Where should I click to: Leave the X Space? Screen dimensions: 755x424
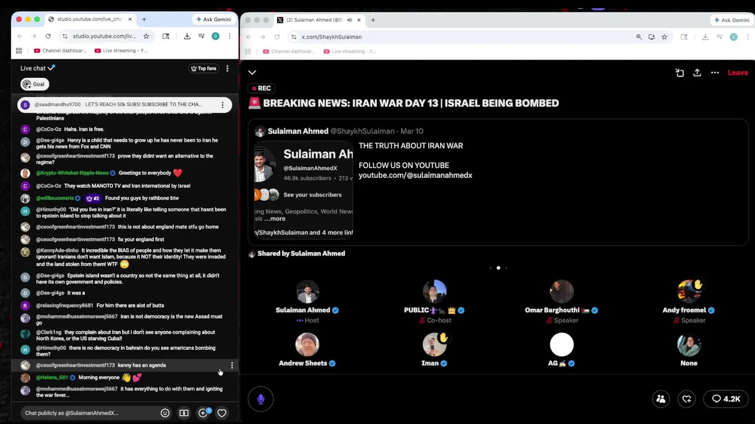pyautogui.click(x=737, y=72)
